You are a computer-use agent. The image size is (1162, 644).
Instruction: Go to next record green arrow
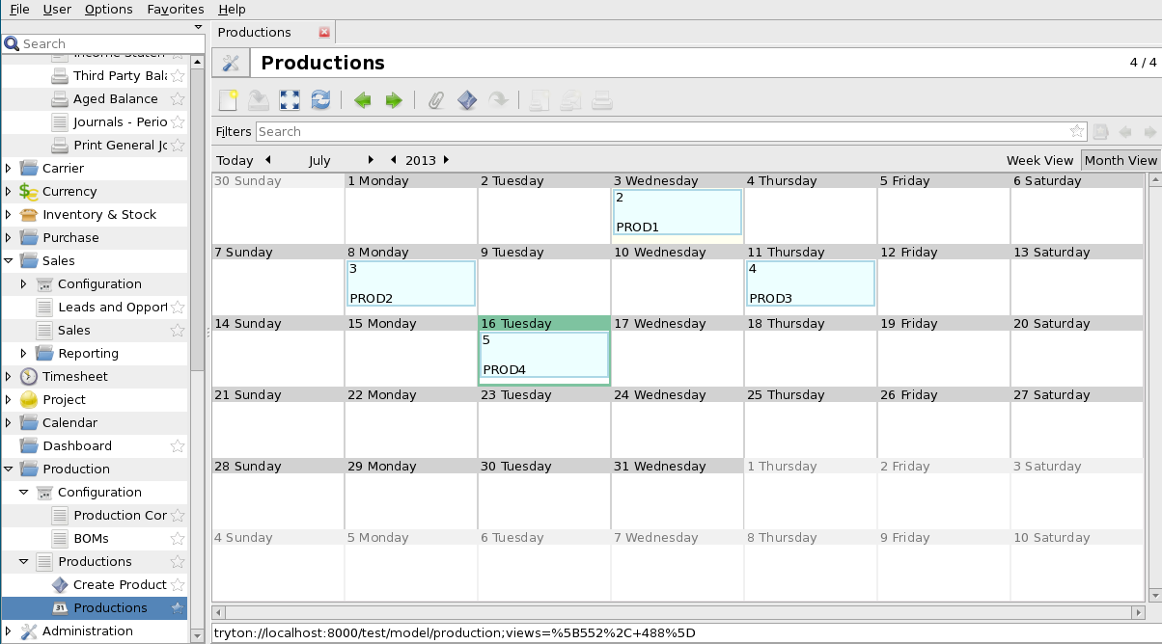(x=394, y=100)
